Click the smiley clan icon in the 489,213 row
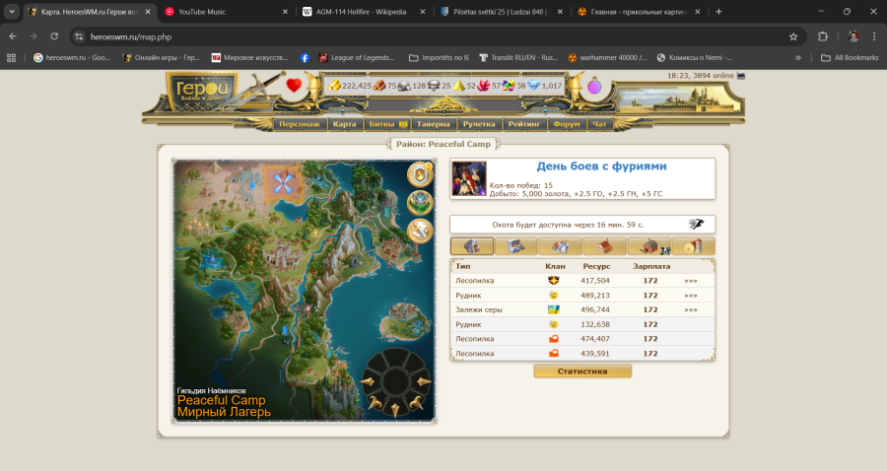The image size is (887, 471). [553, 296]
